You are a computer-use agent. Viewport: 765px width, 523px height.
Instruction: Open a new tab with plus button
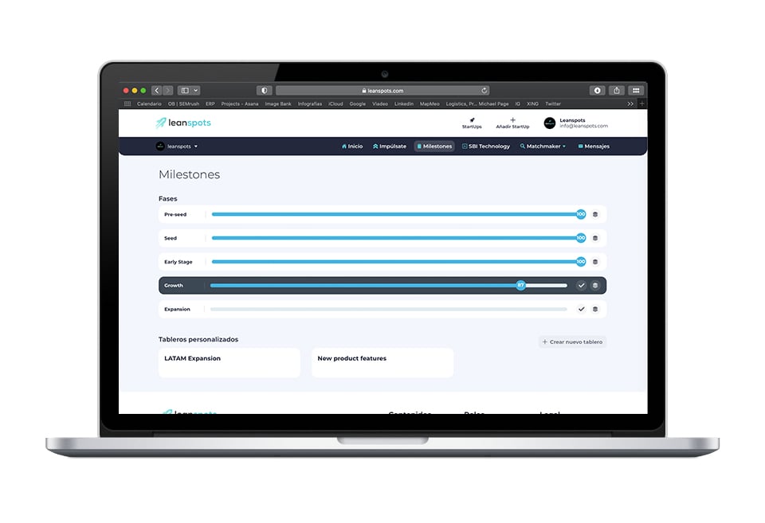point(642,103)
